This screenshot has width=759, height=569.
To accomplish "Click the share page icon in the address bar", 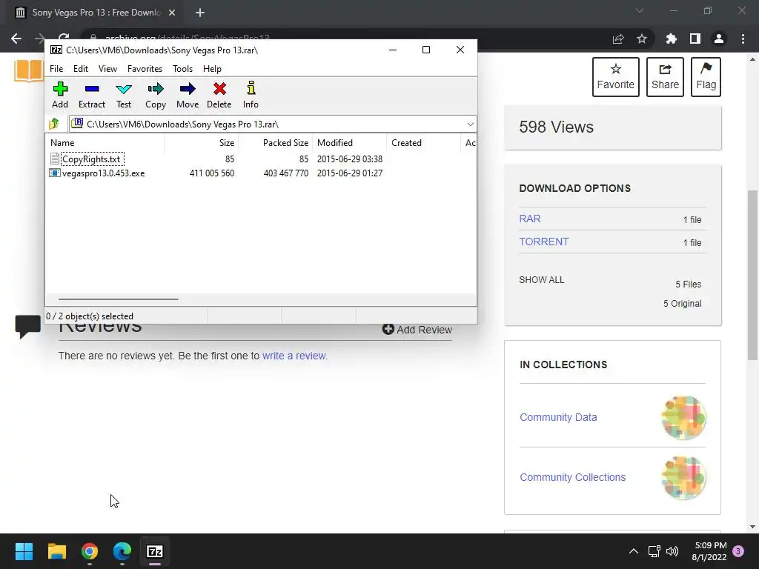I will click(617, 39).
